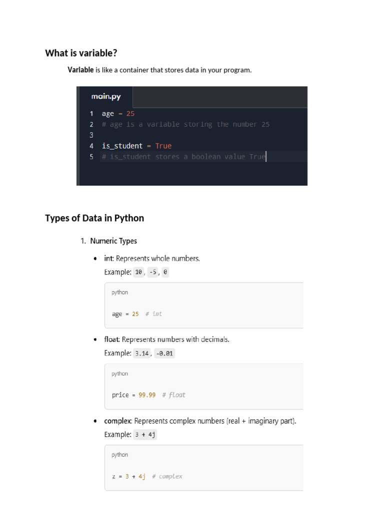Click the "3.14" inline code example
This screenshot has width=384, height=512.
[142, 353]
